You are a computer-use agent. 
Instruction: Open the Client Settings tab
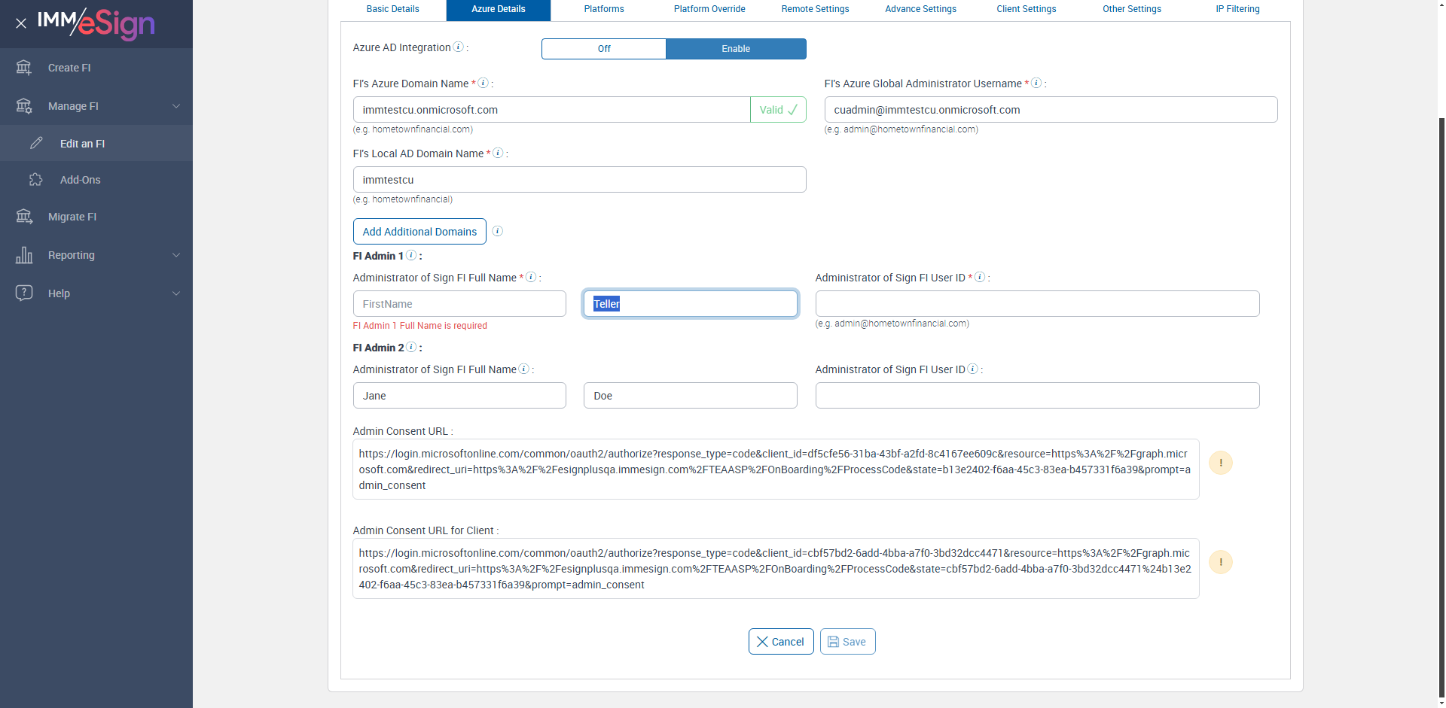[1027, 10]
